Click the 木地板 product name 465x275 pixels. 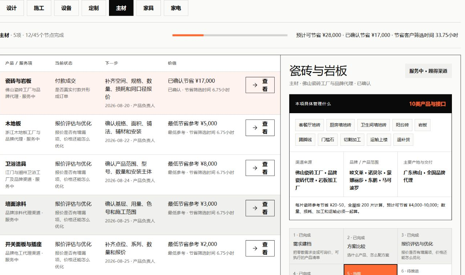(x=13, y=124)
